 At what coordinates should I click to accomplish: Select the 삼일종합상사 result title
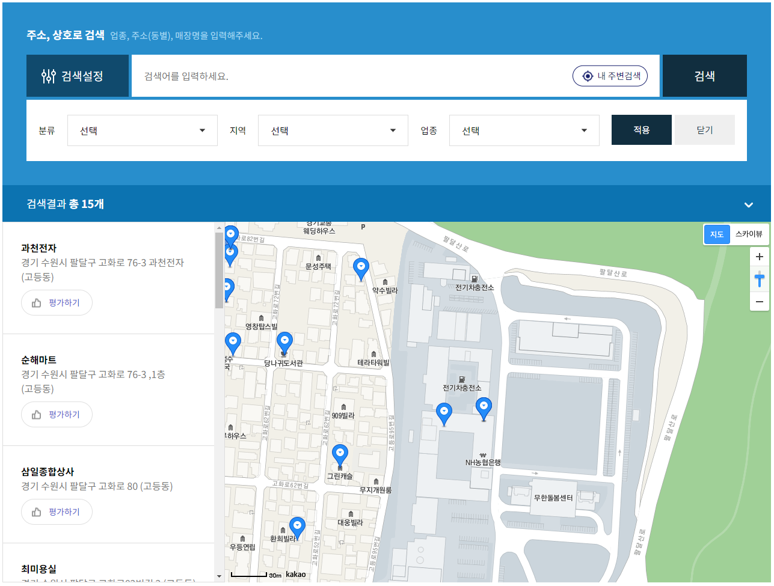(x=48, y=472)
